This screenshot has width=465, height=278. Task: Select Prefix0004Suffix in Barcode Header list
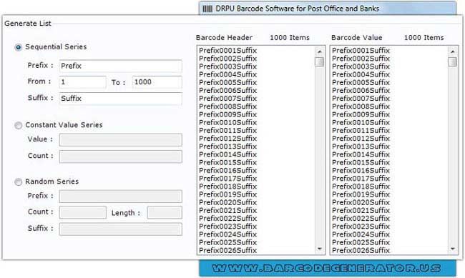[227, 74]
